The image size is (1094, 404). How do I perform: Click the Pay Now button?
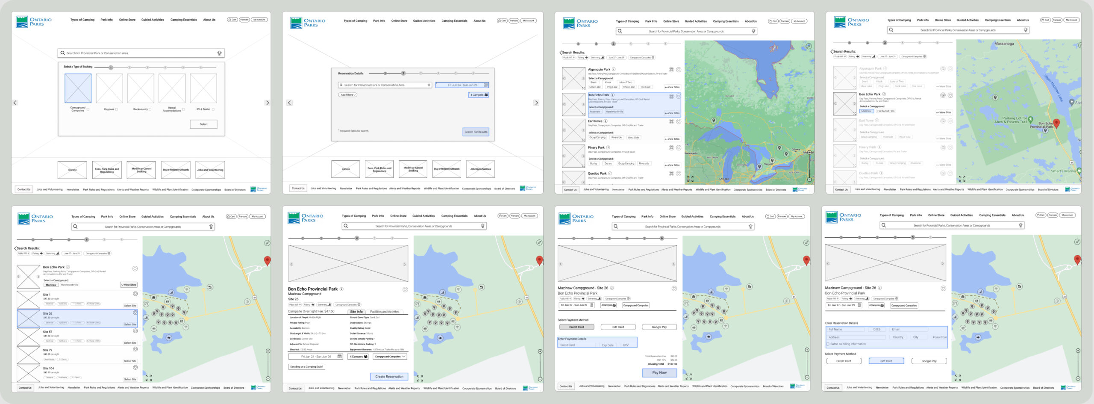tap(659, 373)
